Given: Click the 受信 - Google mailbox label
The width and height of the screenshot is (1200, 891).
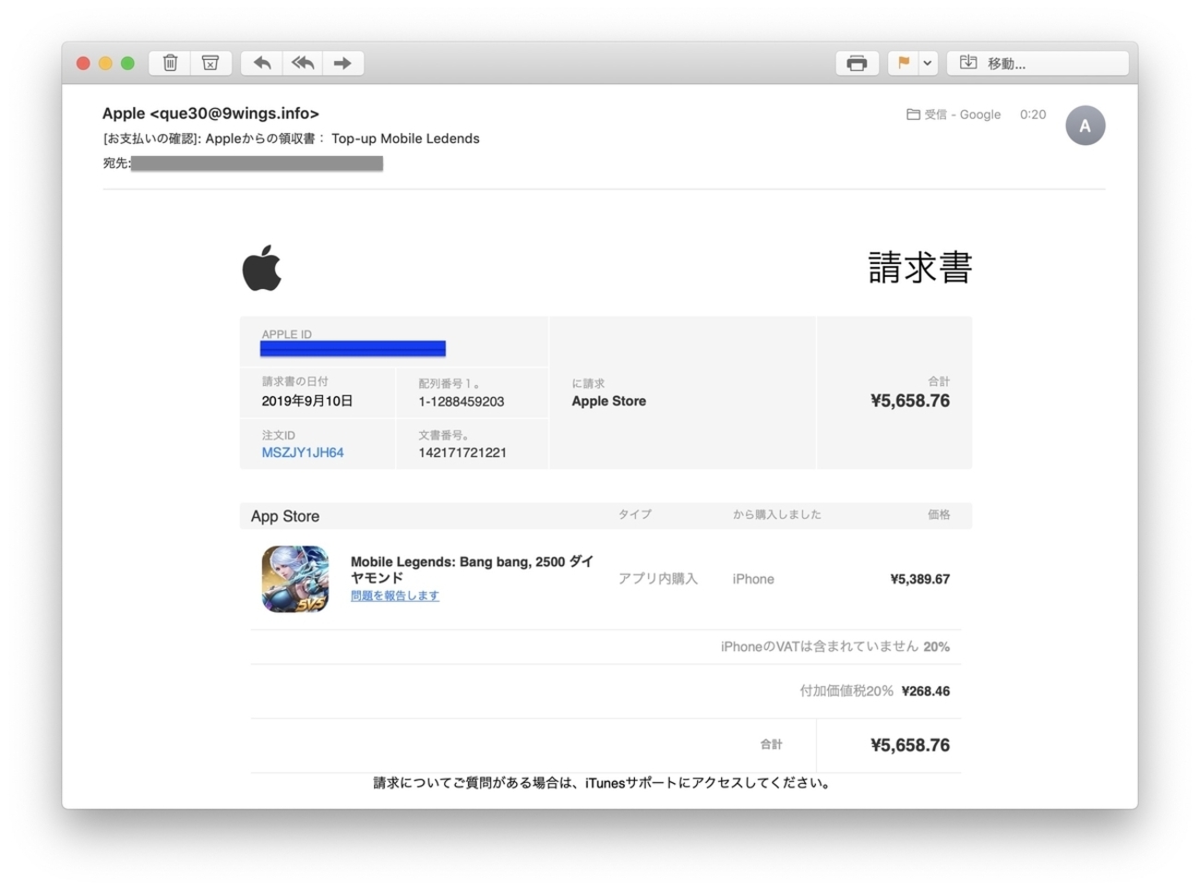Looking at the screenshot, I should click(954, 114).
